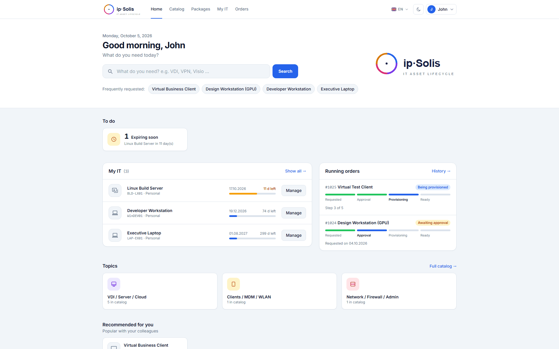Open the order History link
The image size is (559, 349).
[441, 171]
